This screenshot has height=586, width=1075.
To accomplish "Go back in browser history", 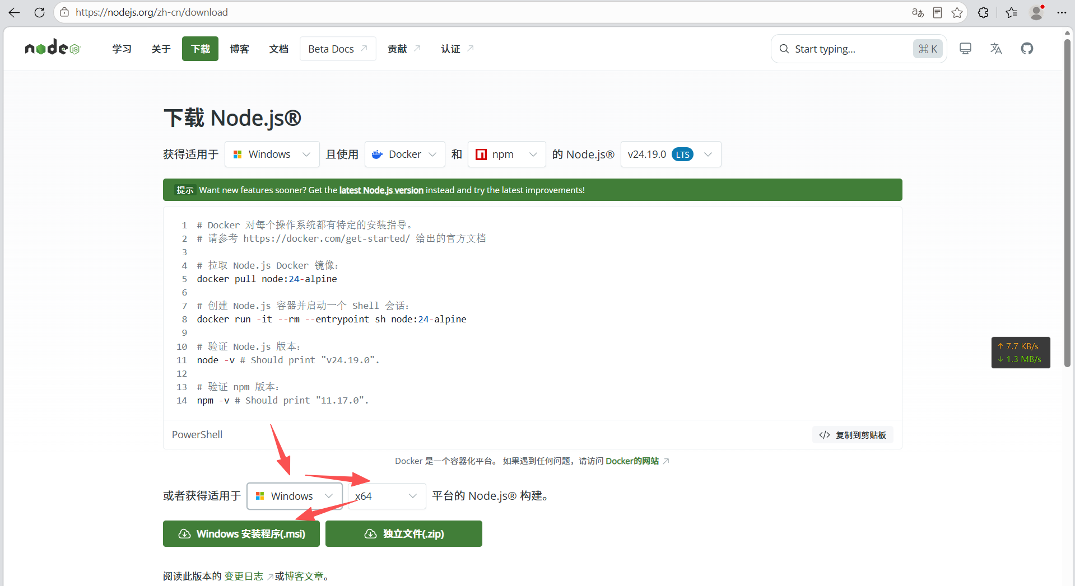I will tap(15, 12).
